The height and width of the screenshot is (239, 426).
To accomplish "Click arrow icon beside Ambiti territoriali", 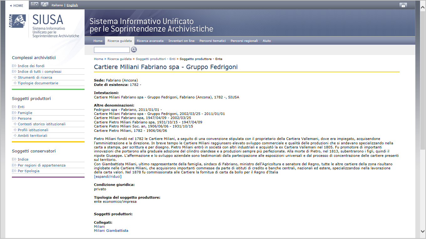I will [15, 136].
